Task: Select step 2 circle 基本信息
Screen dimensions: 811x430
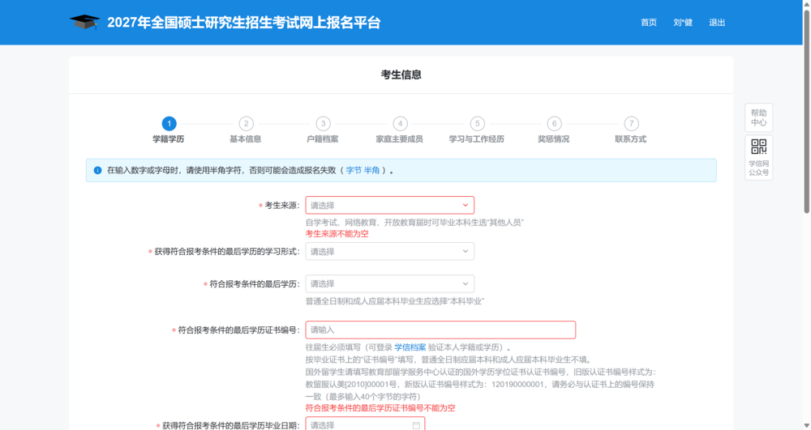Action: click(246, 124)
